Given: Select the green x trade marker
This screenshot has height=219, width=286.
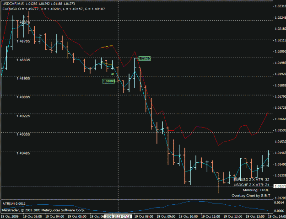Looking at the screenshot, I should point(113,74).
